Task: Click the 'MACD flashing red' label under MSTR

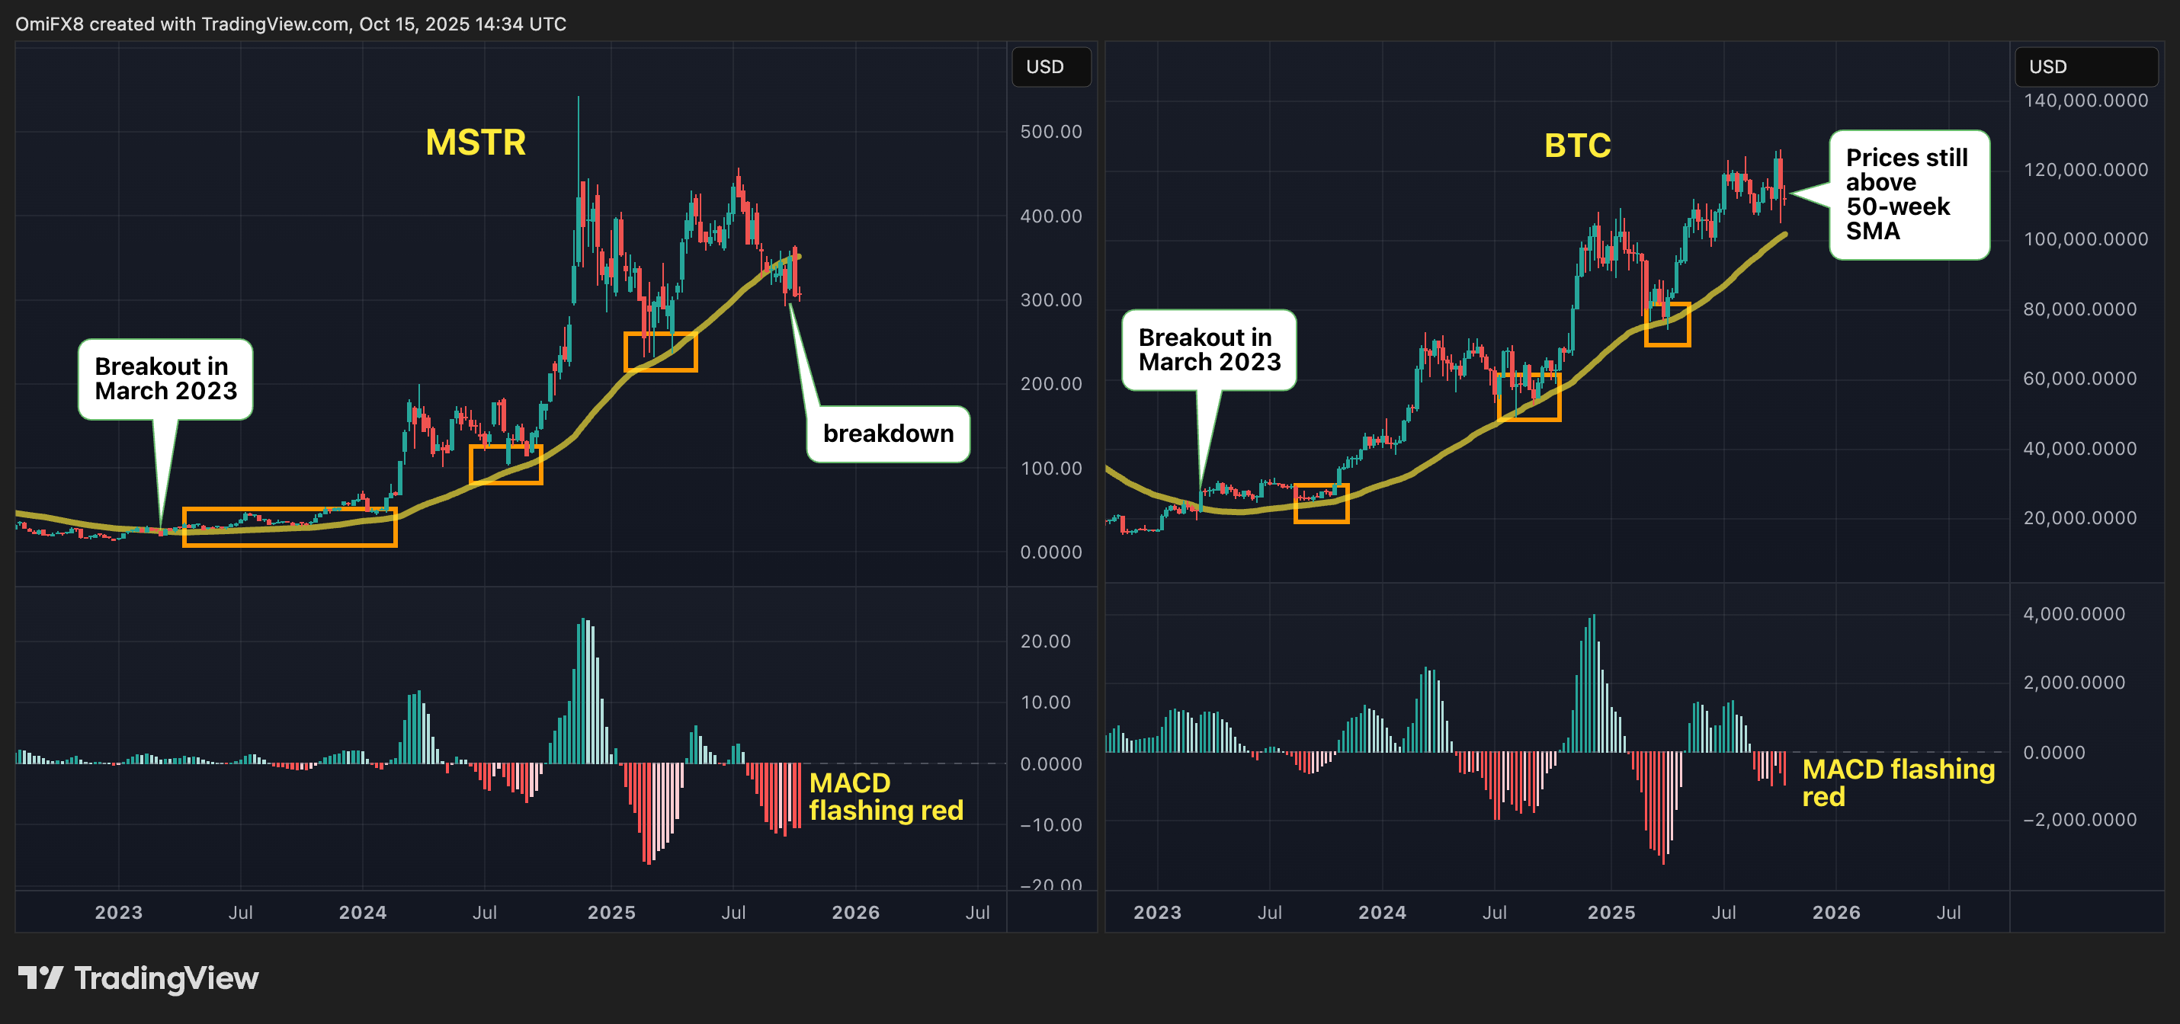Action: pyautogui.click(x=885, y=796)
